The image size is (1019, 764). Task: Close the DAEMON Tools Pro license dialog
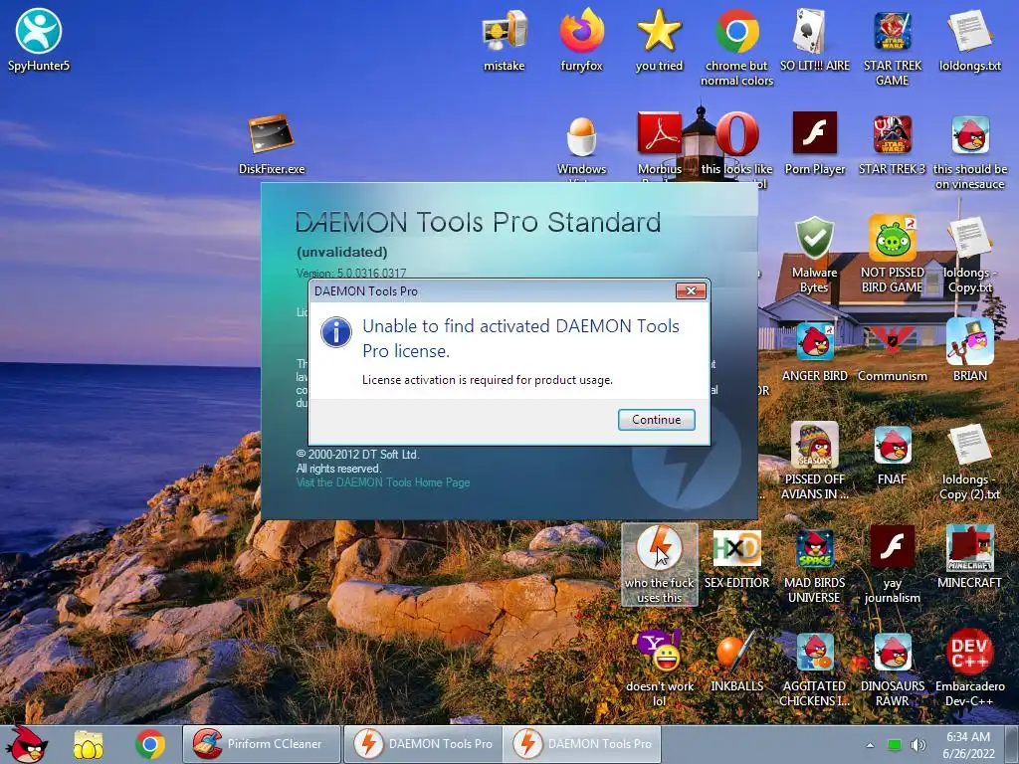pos(691,291)
